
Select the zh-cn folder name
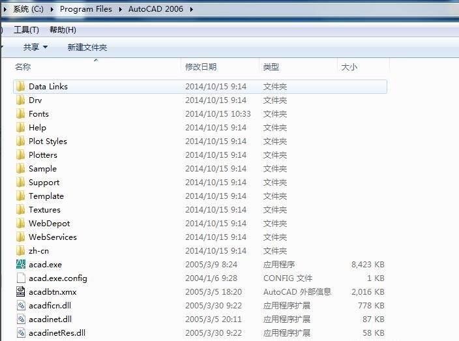tap(39, 251)
